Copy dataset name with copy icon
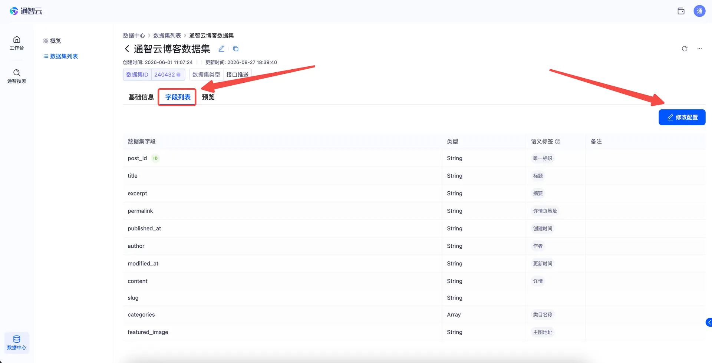 tap(235, 49)
